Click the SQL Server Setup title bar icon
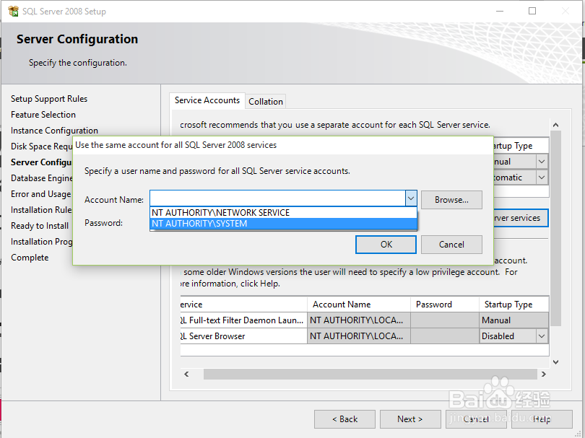The height and width of the screenshot is (438, 585). [14, 11]
